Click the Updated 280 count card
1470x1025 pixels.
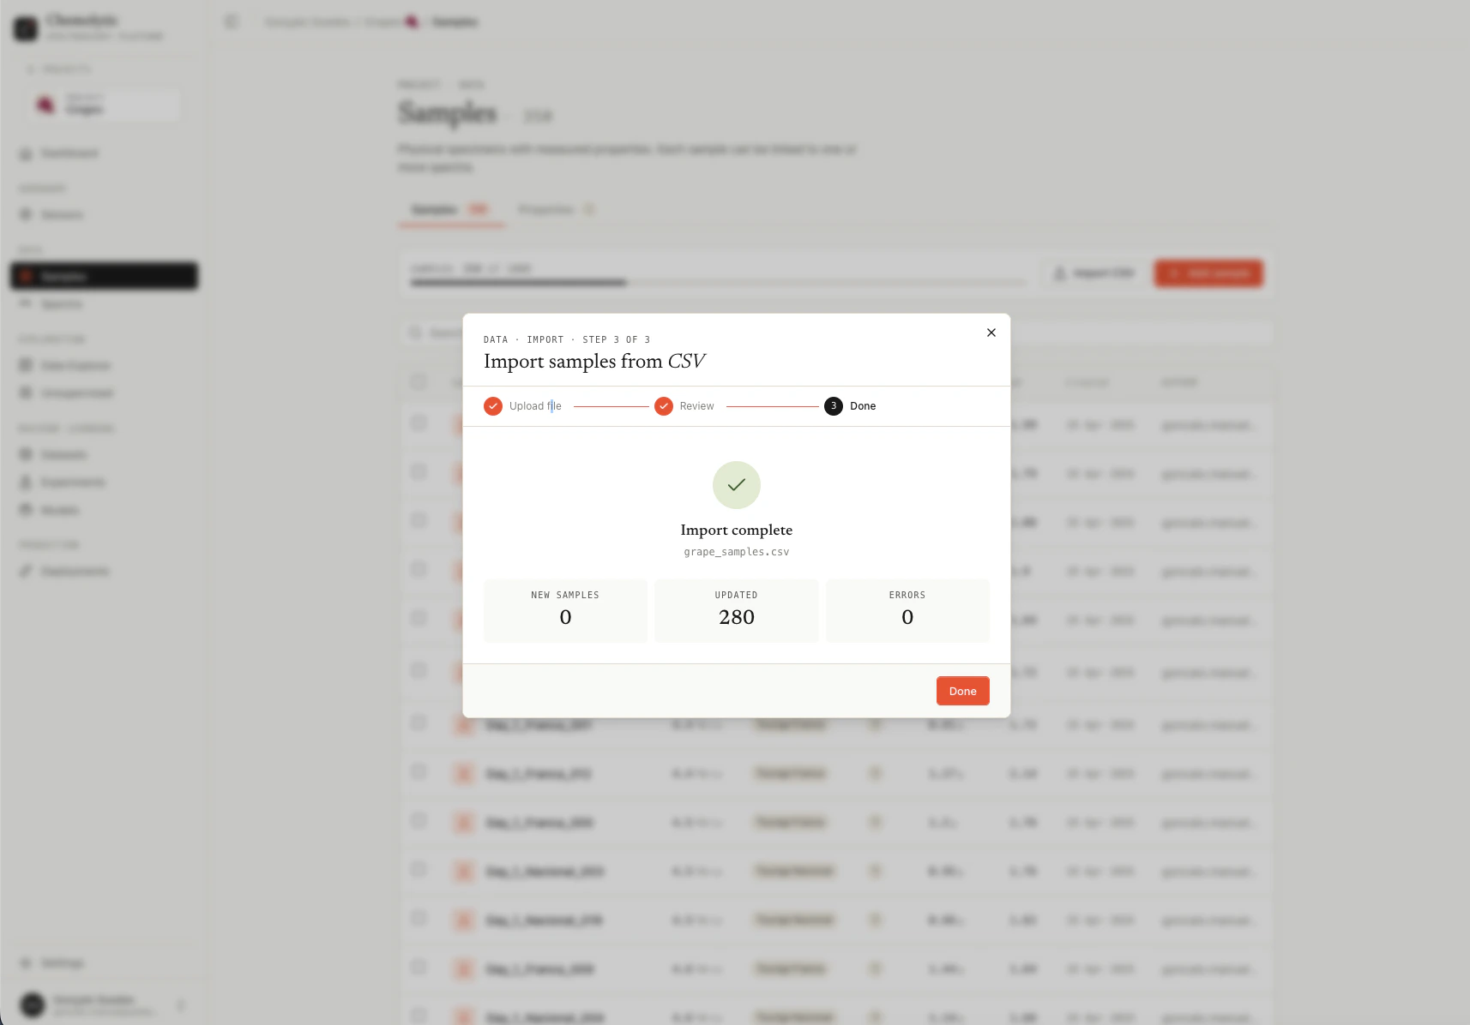737,611
